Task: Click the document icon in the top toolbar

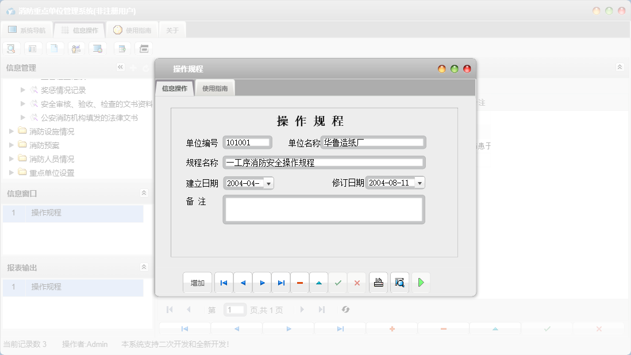Action: click(55, 48)
